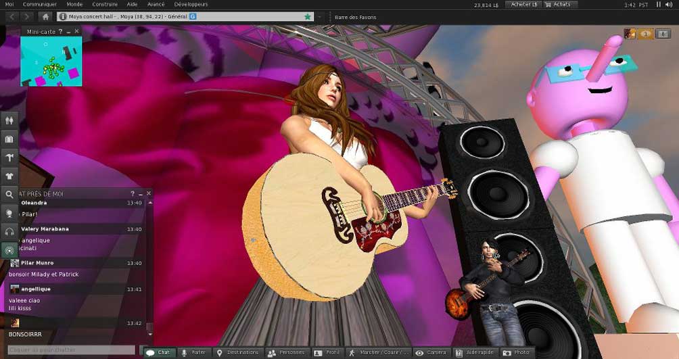This screenshot has height=359, width=679.
Task: Add location to favorites with green star
Action: click(308, 16)
